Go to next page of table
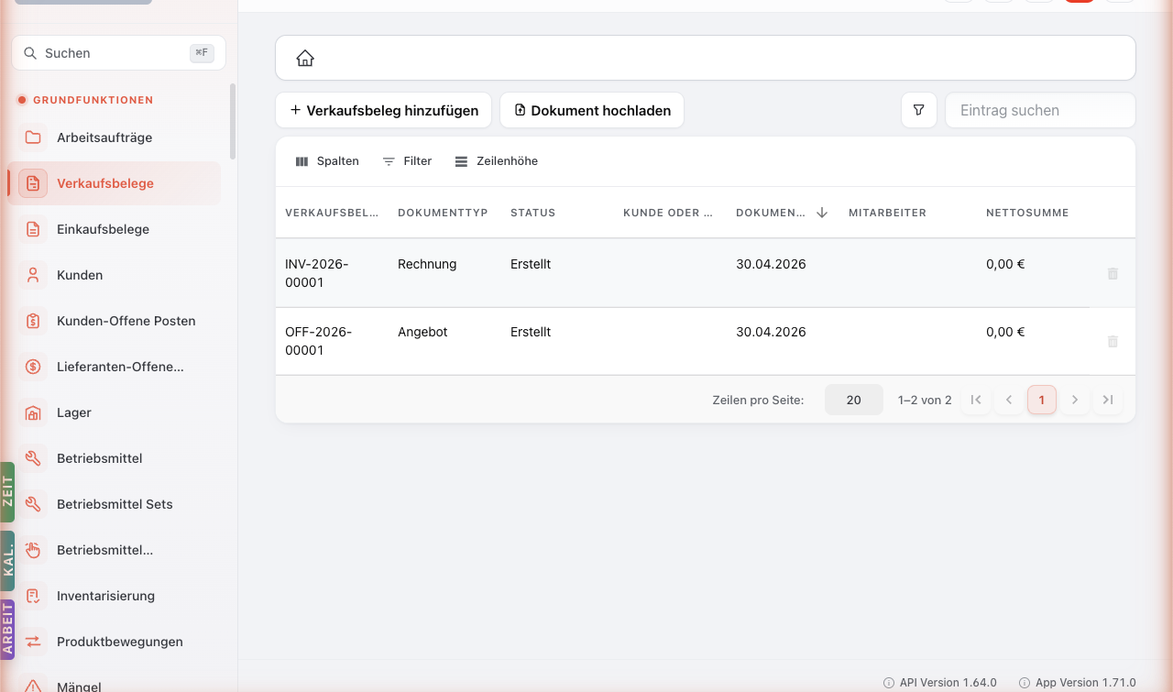Image resolution: width=1173 pixels, height=692 pixels. pyautogui.click(x=1075, y=400)
